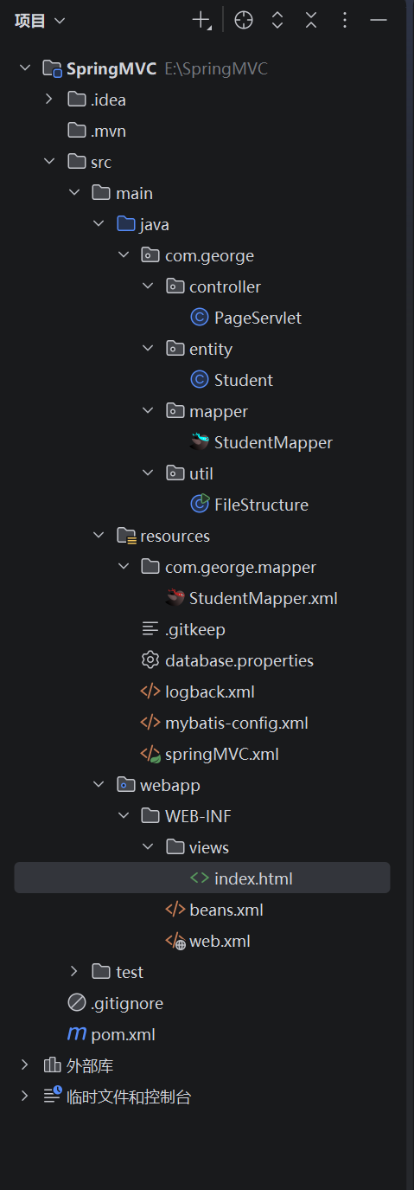The image size is (414, 1190).
Task: Collapse the util package chevron
Action: tap(146, 473)
